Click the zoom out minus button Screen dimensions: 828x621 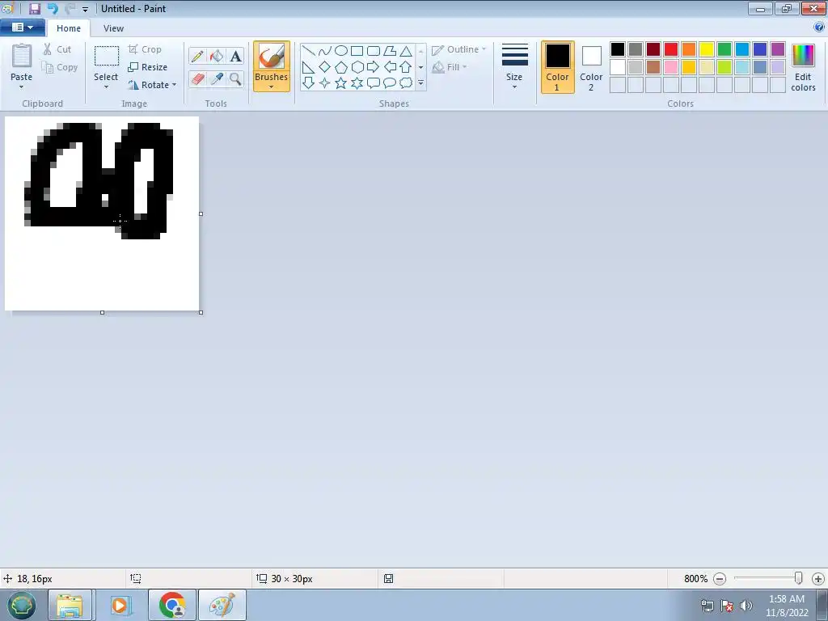tap(719, 579)
